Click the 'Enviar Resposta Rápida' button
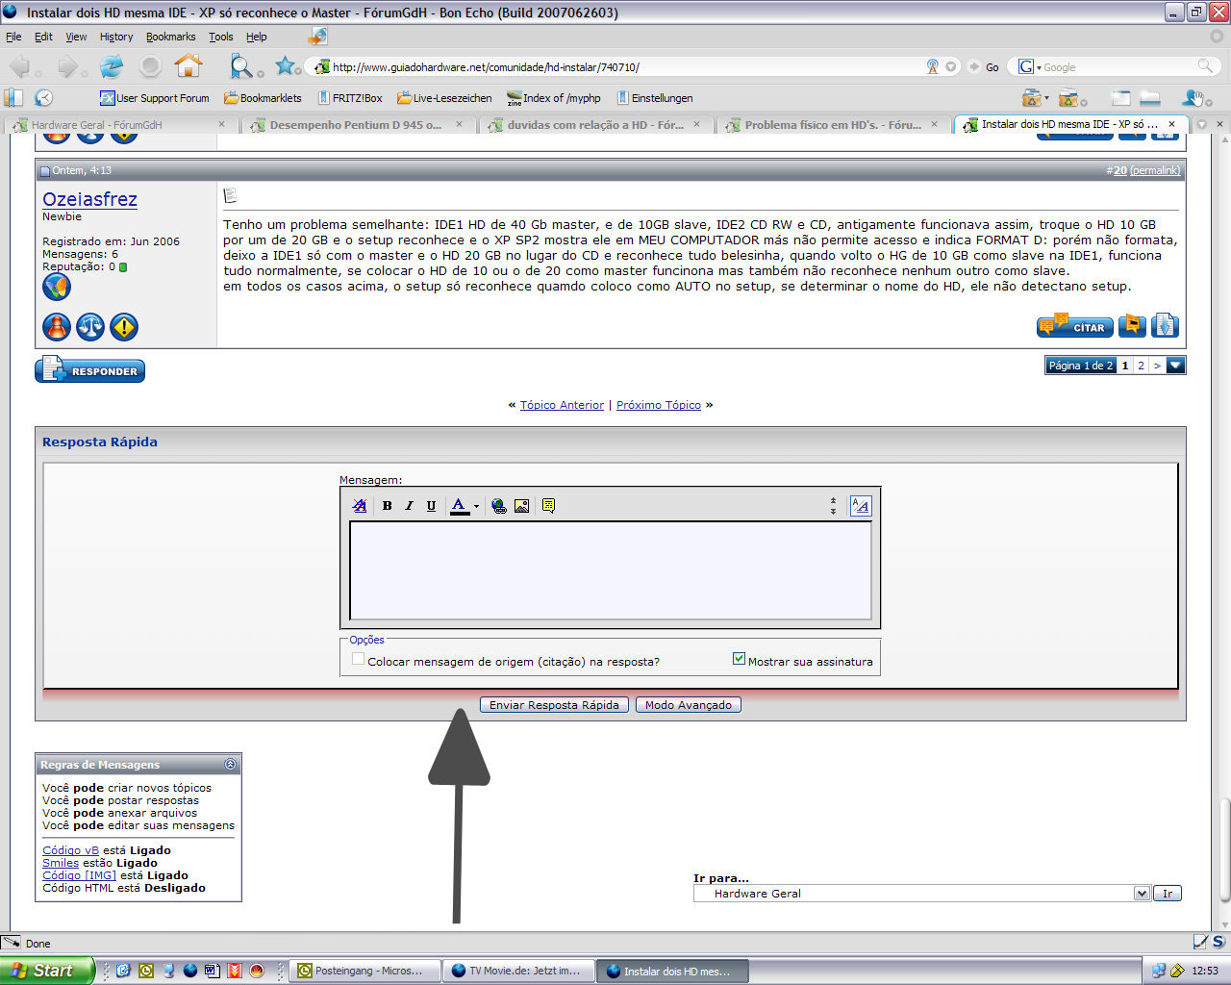Screen dimensions: 1231x985 click(554, 705)
